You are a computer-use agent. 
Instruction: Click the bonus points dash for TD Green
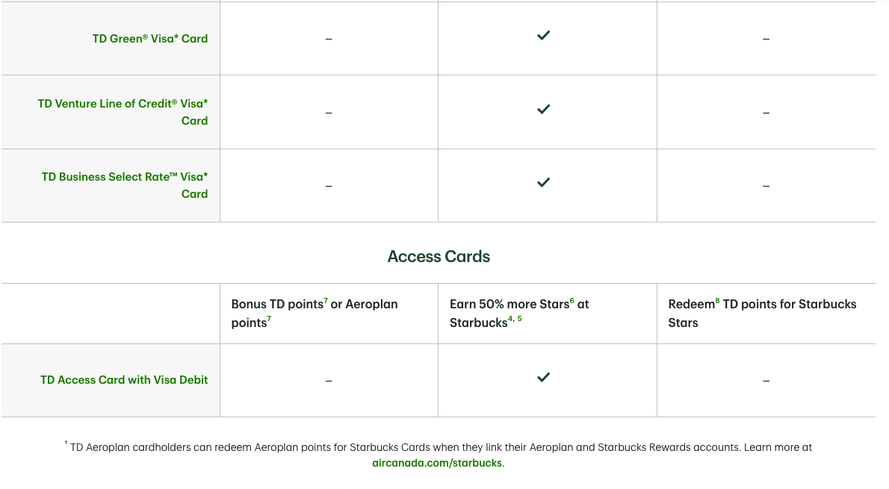(329, 39)
